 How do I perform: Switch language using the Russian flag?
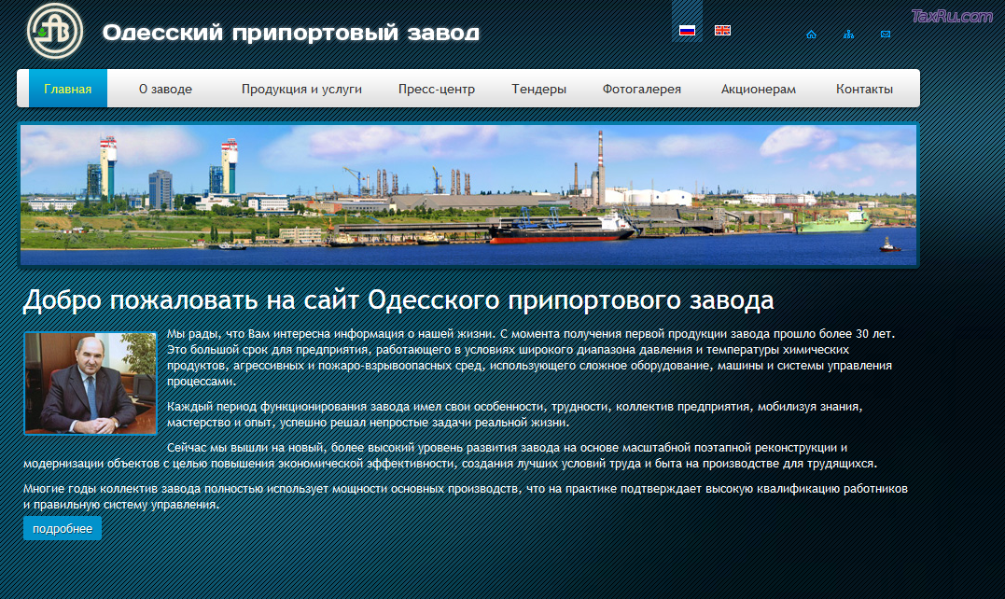point(687,31)
